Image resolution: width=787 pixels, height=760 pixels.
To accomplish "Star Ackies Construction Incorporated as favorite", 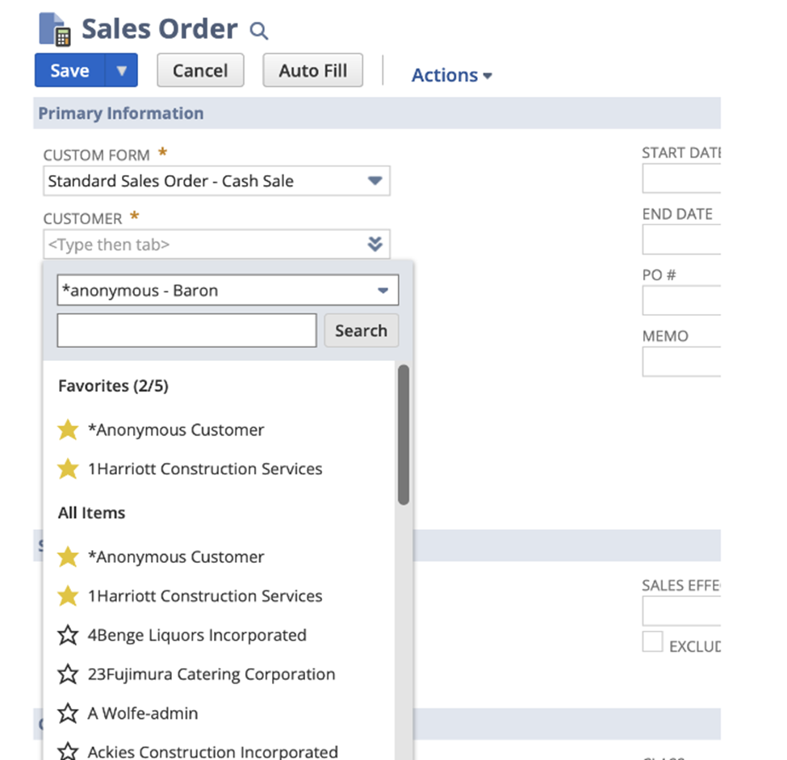I will [x=68, y=751].
